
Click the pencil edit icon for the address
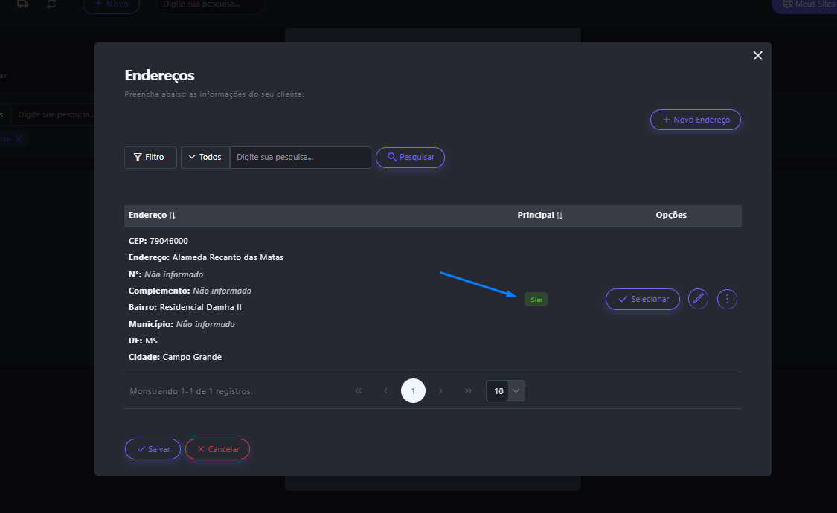tap(698, 299)
